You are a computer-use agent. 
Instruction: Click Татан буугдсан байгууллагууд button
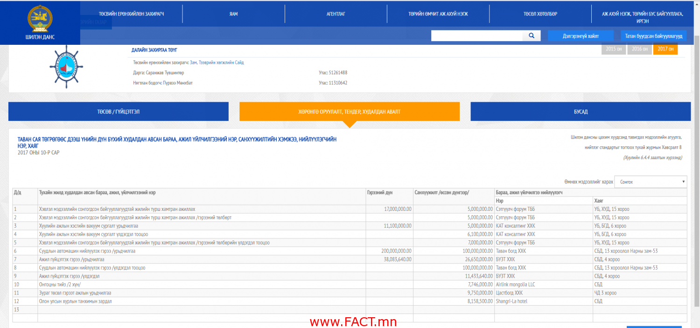tap(653, 36)
